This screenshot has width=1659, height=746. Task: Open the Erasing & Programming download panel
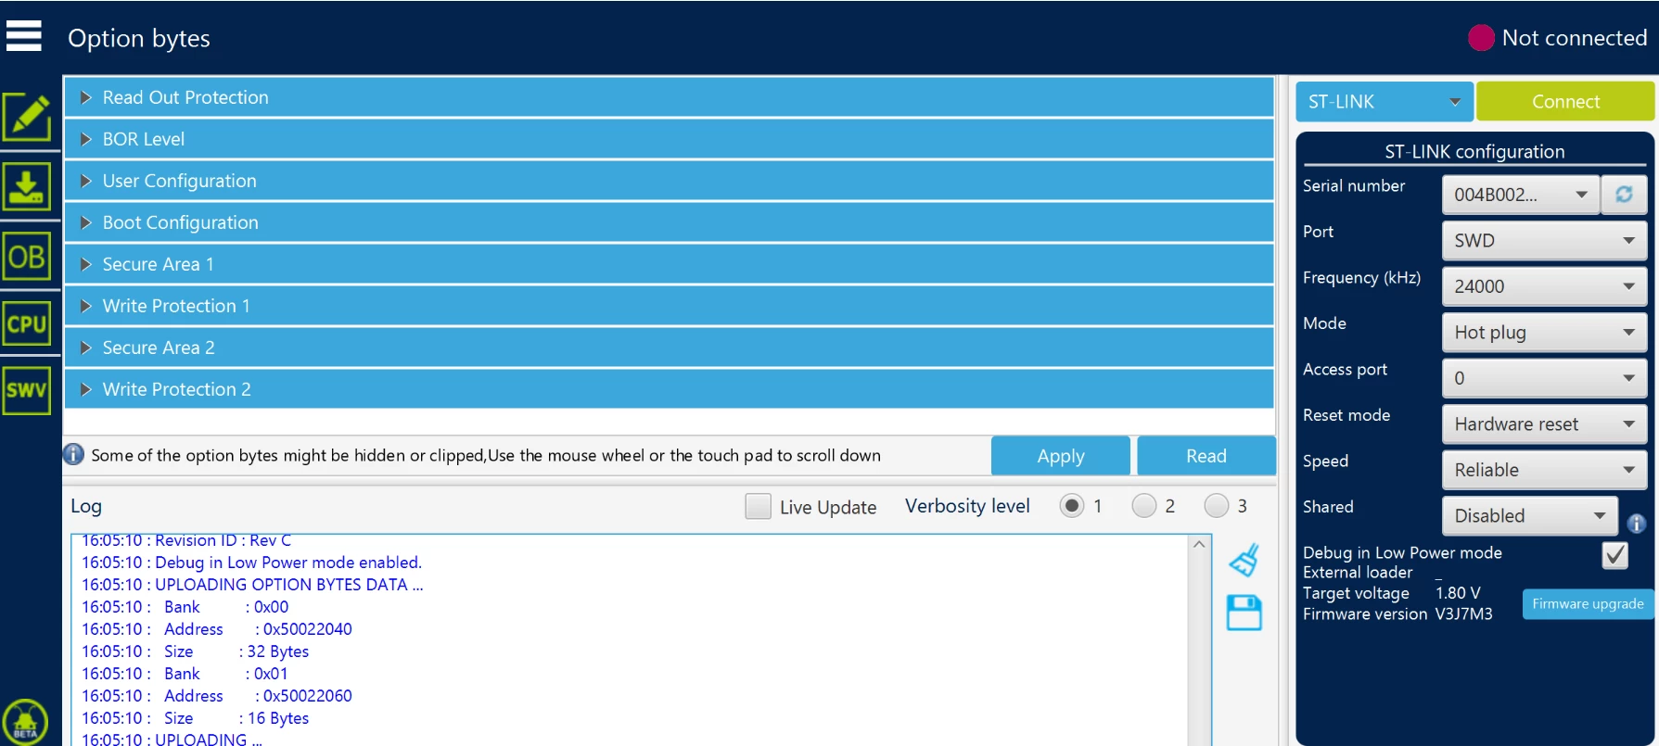click(x=27, y=187)
